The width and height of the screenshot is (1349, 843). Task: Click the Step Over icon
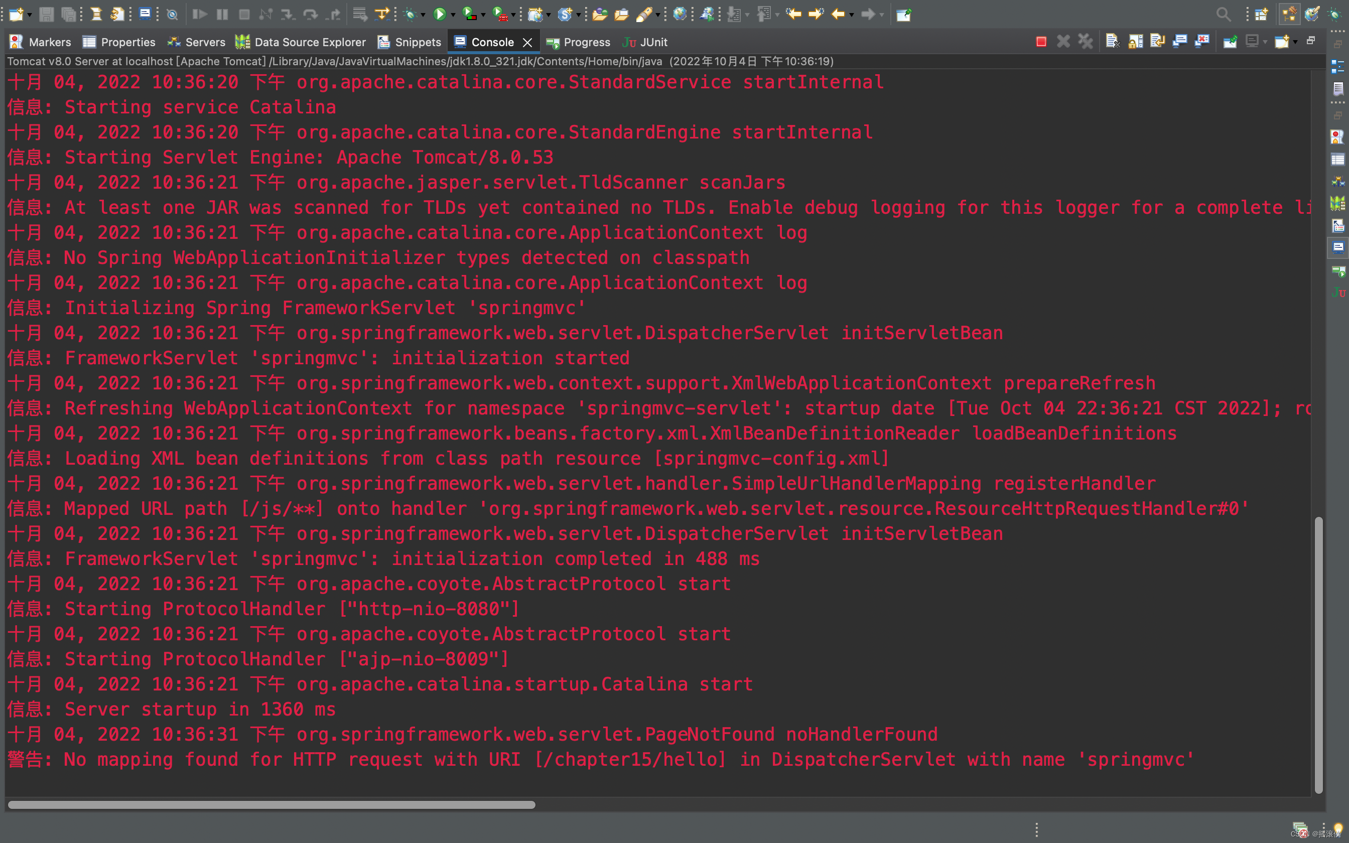[x=310, y=14]
